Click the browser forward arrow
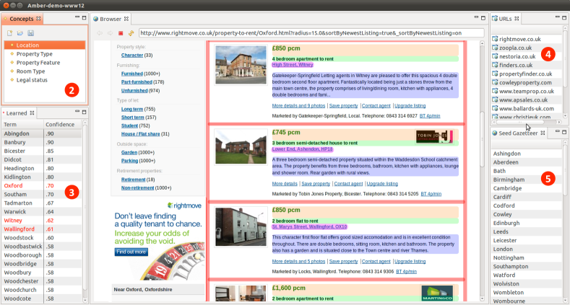This screenshot has width=570, height=305. point(110,32)
